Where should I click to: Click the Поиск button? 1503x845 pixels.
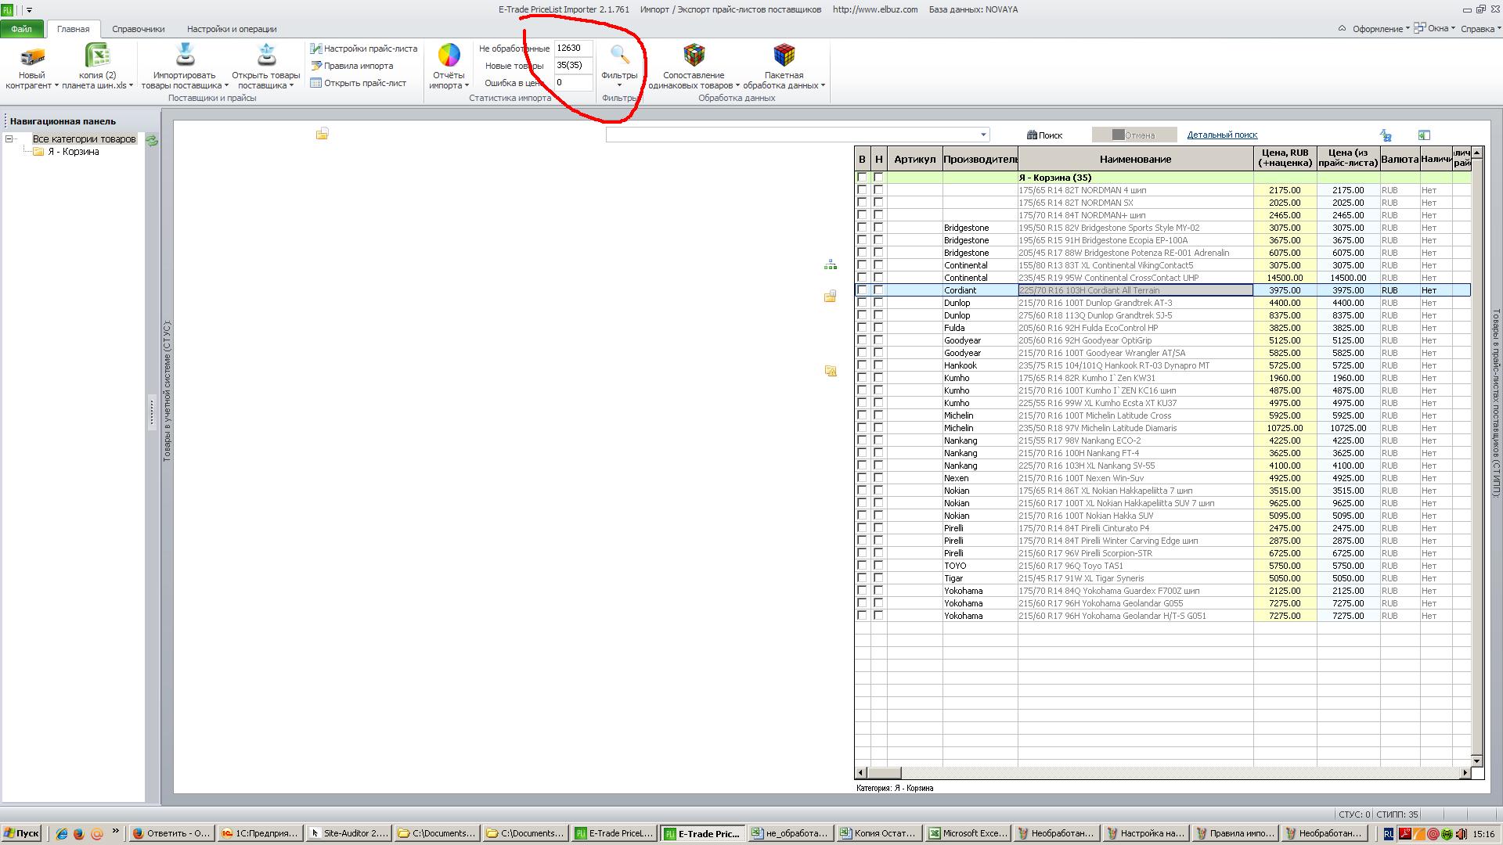[x=1045, y=135]
